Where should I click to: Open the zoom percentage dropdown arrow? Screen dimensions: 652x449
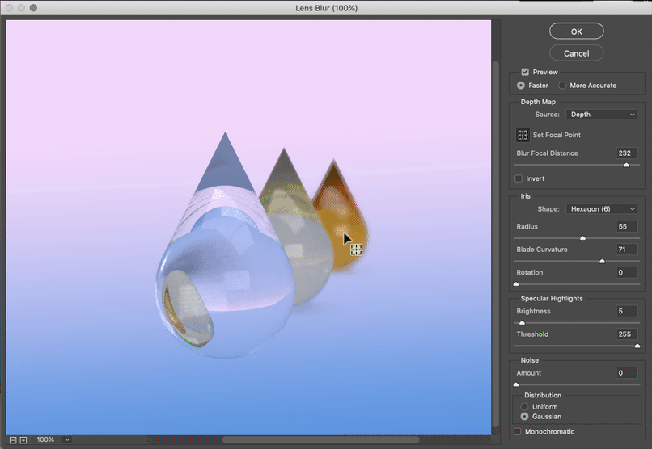(x=67, y=439)
